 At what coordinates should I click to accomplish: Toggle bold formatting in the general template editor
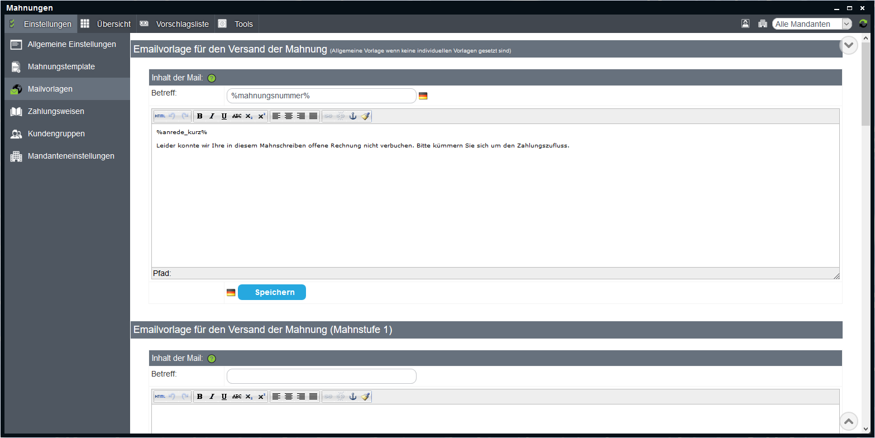point(200,116)
